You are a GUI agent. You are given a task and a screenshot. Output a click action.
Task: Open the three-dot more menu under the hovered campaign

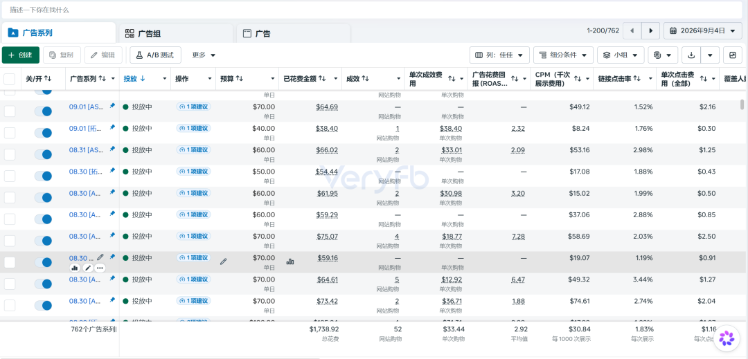click(100, 268)
